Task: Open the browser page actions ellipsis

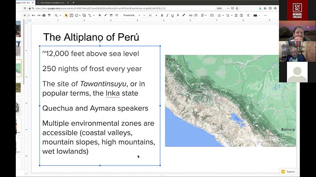Action: tap(228, 8)
